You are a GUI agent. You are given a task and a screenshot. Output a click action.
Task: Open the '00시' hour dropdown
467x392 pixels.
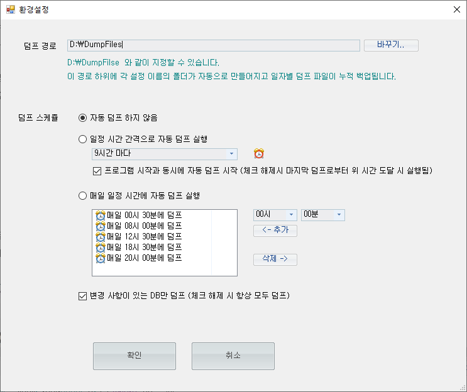pos(275,215)
